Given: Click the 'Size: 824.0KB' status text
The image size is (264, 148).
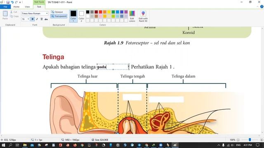Looking at the screenshot, I should [101, 140].
